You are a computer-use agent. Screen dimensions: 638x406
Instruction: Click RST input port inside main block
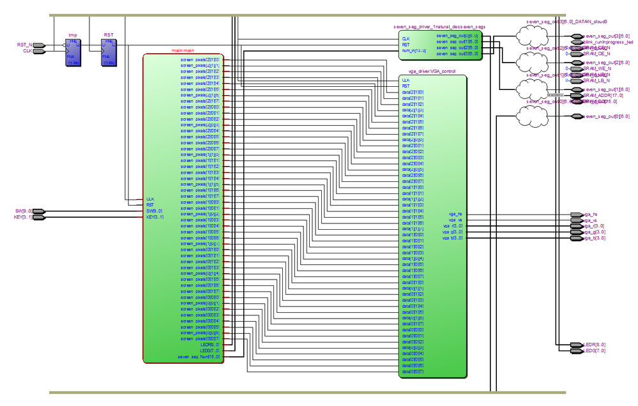click(150, 206)
